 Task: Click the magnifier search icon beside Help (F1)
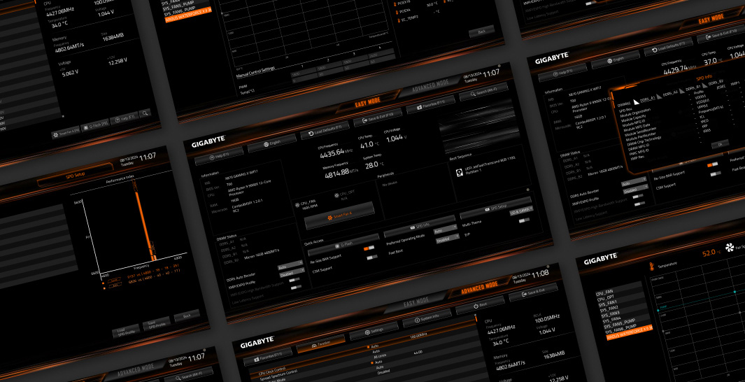pyautogui.click(x=145, y=113)
